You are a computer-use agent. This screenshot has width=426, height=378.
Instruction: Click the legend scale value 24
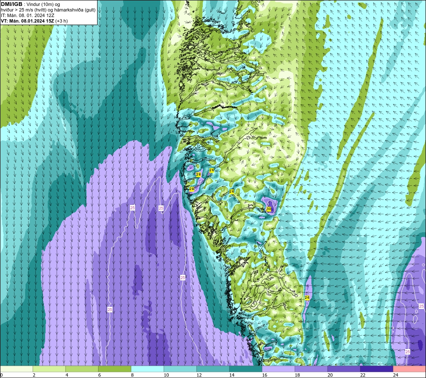(395, 375)
